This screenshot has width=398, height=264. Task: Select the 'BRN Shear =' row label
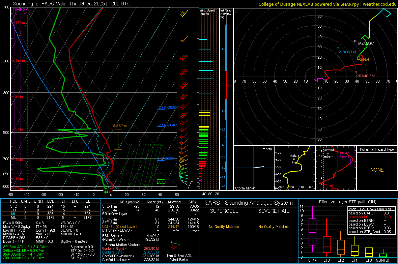coord(112,236)
